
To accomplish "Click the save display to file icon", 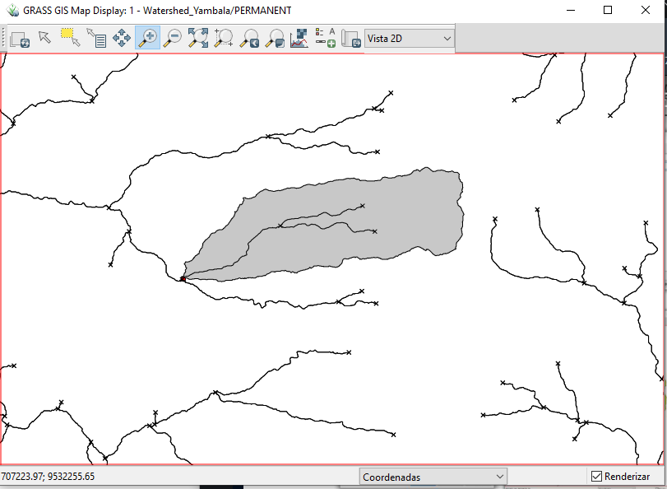I will tap(351, 38).
